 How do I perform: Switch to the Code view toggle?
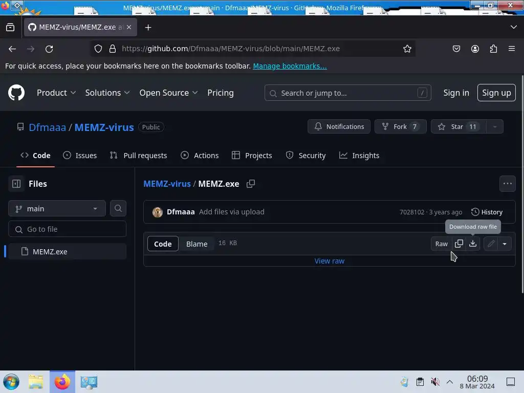[x=163, y=244]
